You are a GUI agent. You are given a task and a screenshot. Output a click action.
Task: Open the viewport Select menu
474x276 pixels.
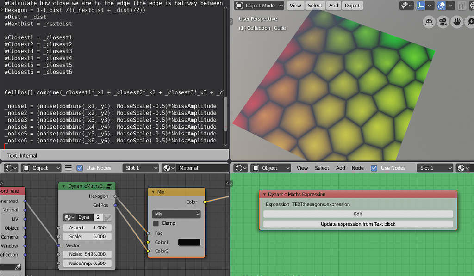315,6
